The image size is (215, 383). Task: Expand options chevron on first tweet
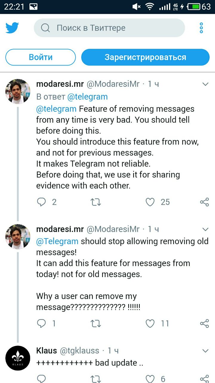click(x=205, y=84)
